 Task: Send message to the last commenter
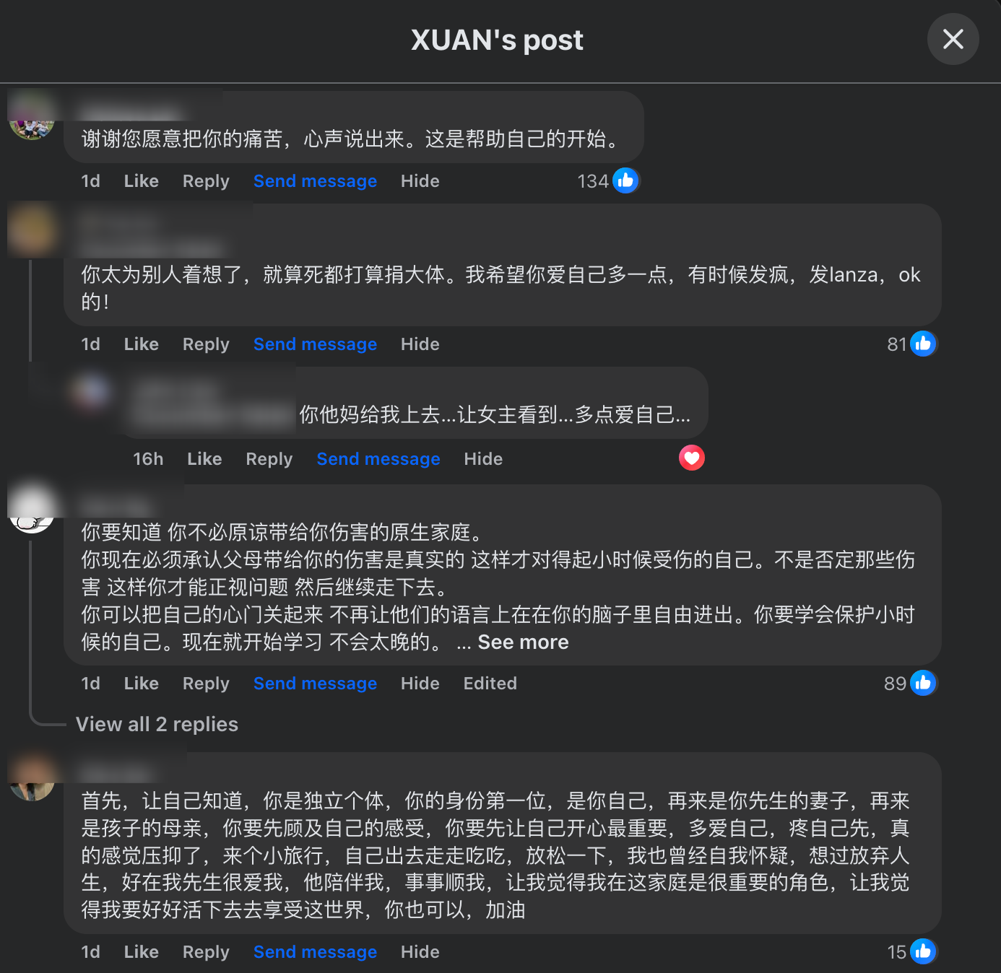[x=315, y=952]
